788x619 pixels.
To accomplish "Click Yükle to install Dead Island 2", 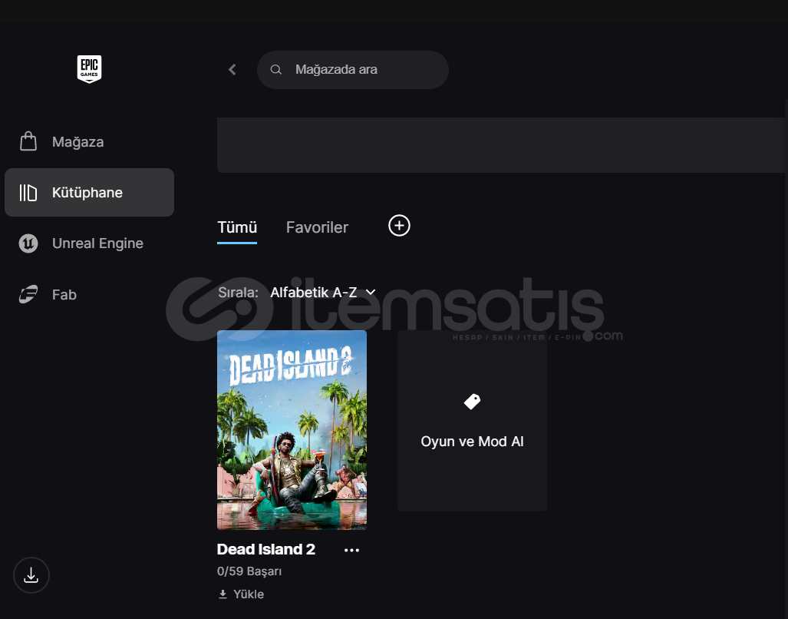I will point(241,594).
